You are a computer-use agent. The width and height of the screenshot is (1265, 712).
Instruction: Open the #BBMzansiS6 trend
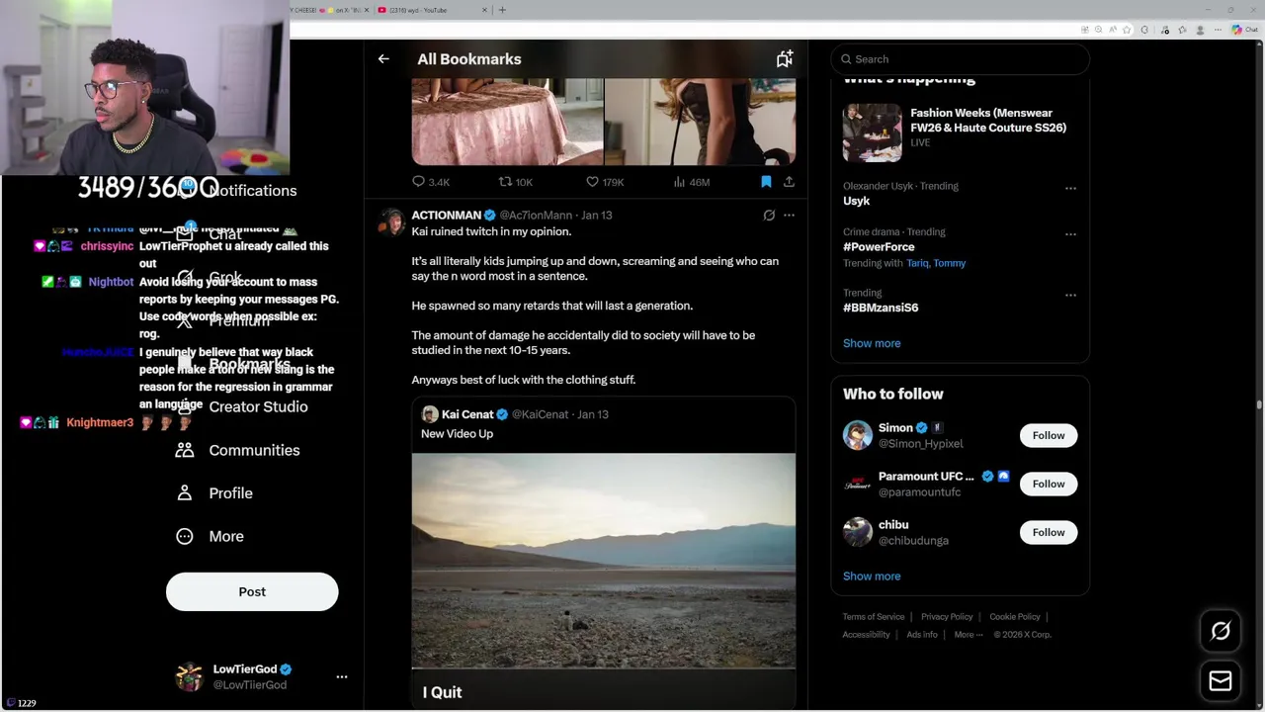(881, 308)
